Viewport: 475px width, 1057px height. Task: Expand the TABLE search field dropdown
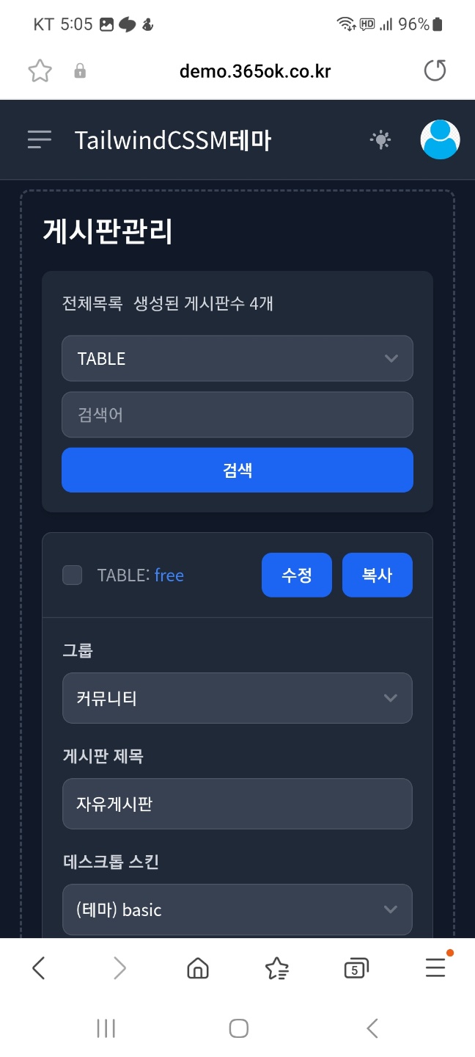pyautogui.click(x=237, y=358)
